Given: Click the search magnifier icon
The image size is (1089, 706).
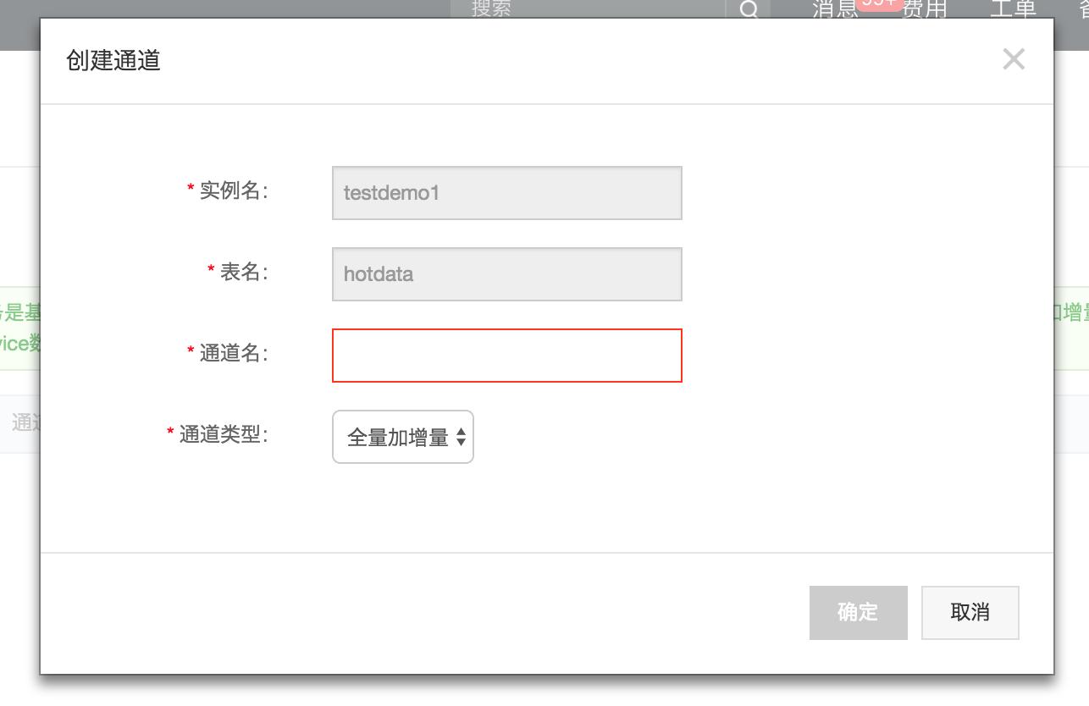Looking at the screenshot, I should (749, 11).
